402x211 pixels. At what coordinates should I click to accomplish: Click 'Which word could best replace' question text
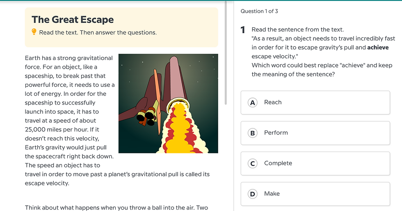pyautogui.click(x=322, y=70)
